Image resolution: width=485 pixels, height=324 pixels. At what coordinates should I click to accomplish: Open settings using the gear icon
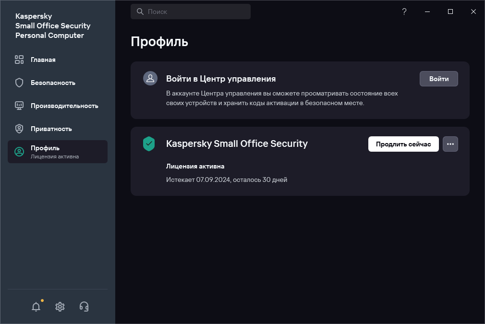click(60, 307)
